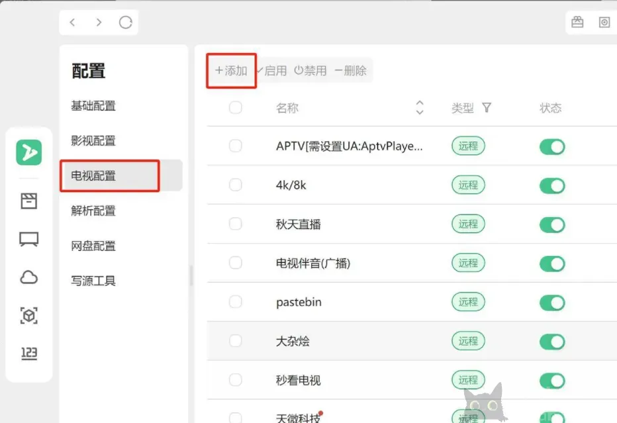The height and width of the screenshot is (423, 617).
Task: Click the refresh icon in navigation bar
Action: (126, 23)
